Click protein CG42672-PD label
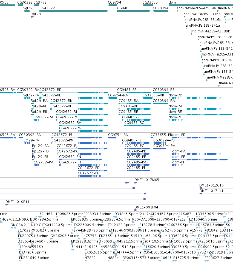This screenshot has width=233, height=262. click(x=89, y=168)
